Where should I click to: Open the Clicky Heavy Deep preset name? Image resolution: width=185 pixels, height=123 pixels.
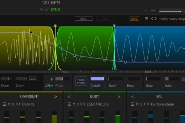pyautogui.click(x=172, y=19)
